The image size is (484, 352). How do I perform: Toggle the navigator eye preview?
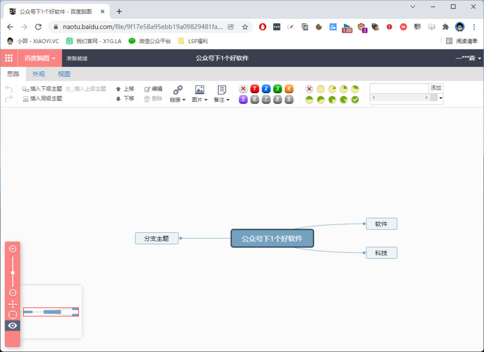click(x=13, y=326)
